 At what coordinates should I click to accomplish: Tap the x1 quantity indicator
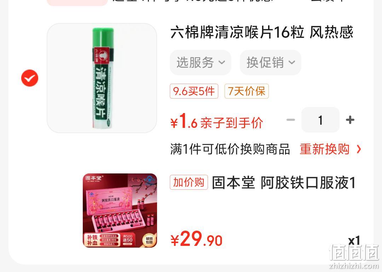(354, 241)
